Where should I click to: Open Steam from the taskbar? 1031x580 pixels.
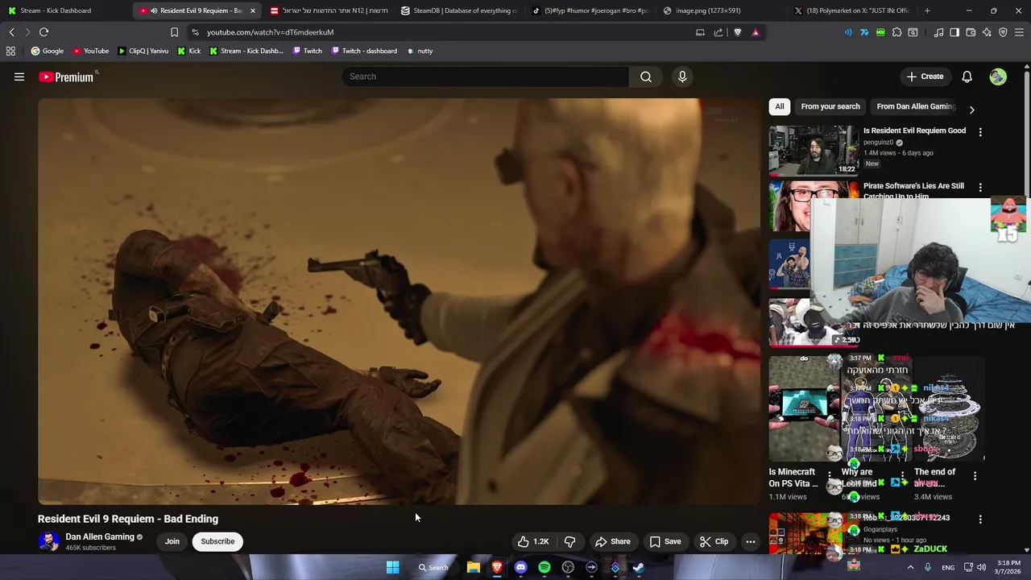tap(639, 567)
